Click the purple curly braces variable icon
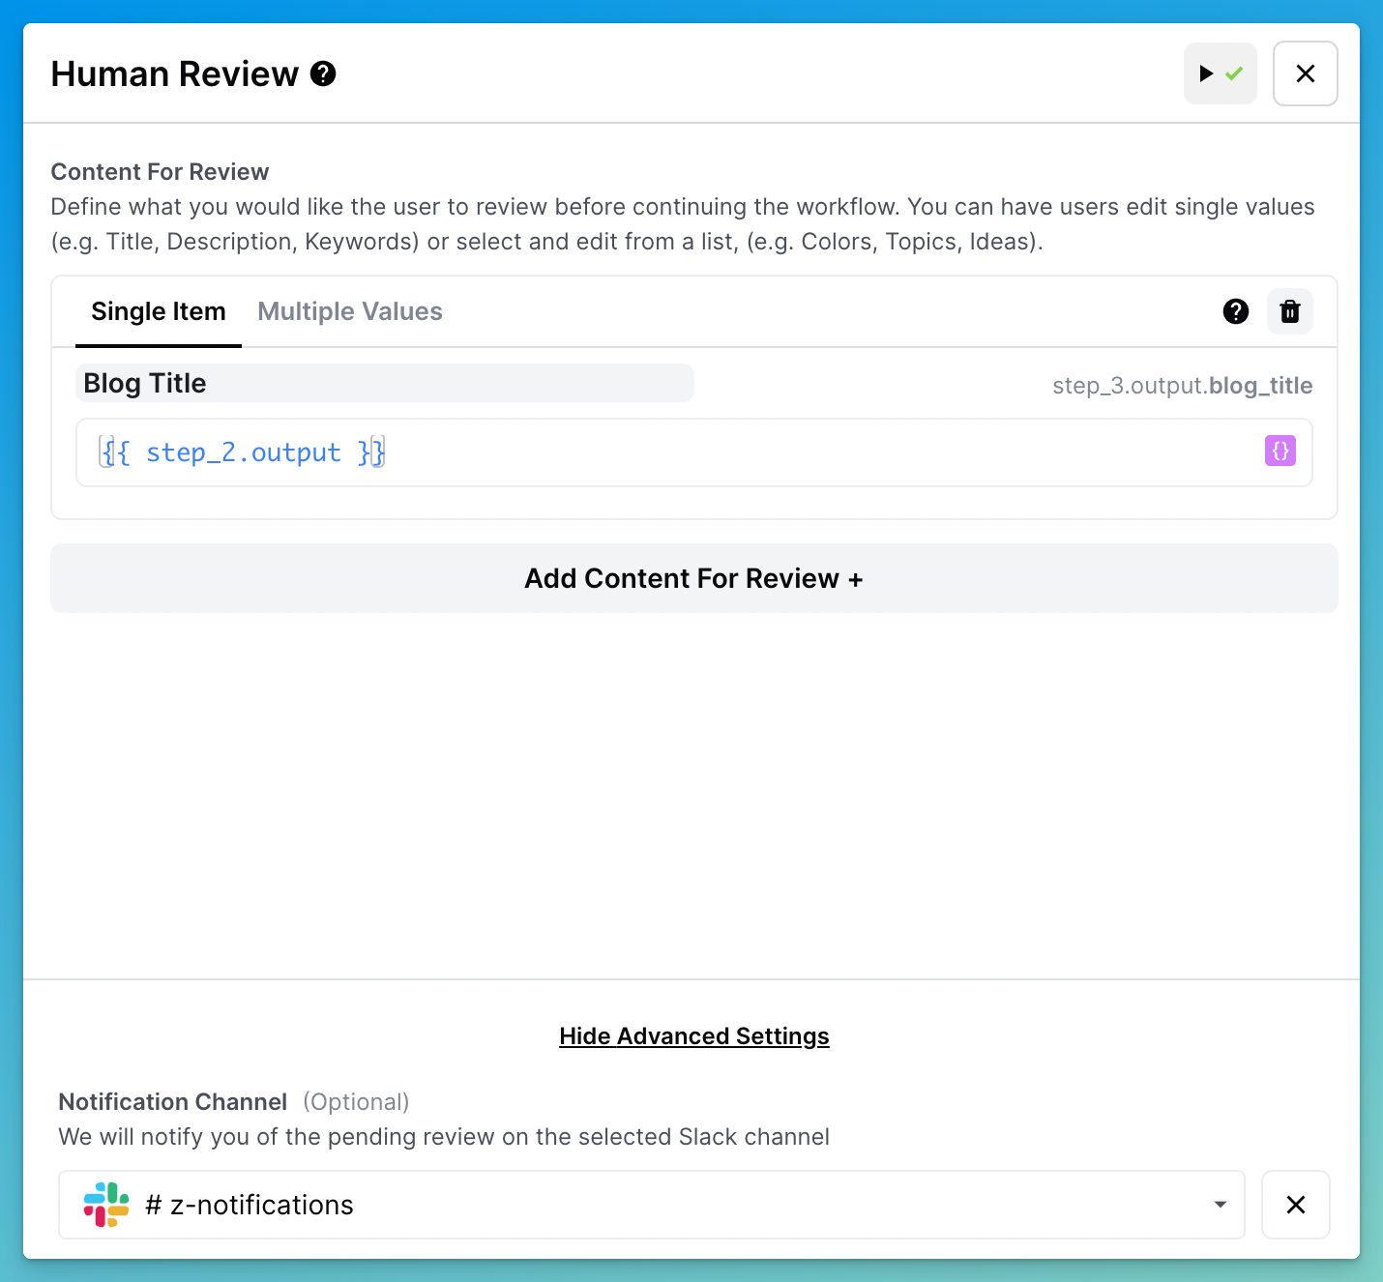Screen dimensions: 1383x1282 click(1280, 451)
